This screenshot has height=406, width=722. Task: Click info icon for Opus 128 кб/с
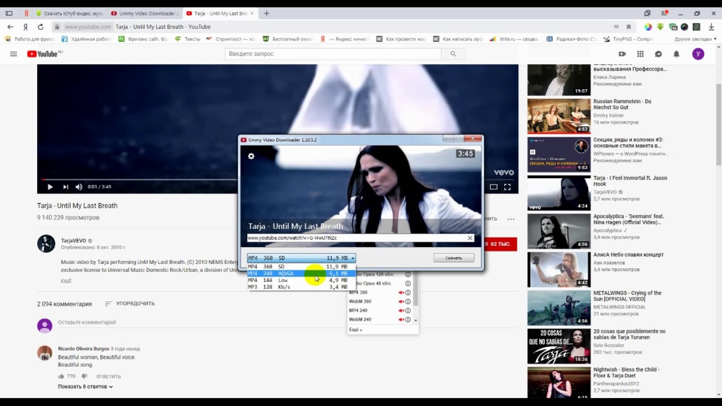pyautogui.click(x=408, y=275)
